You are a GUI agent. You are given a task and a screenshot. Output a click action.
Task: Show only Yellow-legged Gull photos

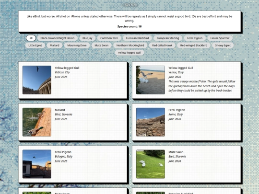click(129, 53)
